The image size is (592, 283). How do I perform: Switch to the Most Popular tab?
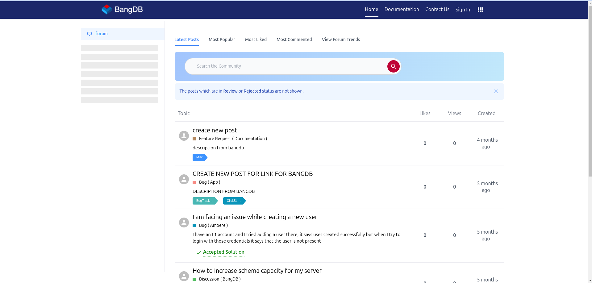[222, 40]
